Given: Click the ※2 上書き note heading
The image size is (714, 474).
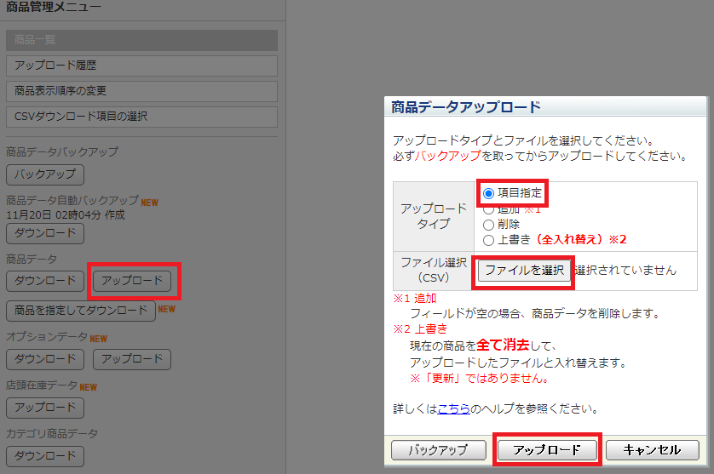Looking at the screenshot, I should click(420, 328).
